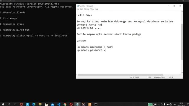Viewport: 189px width, 106px height.
Task: Open the Notepad File menu
Action: coord(78,9)
